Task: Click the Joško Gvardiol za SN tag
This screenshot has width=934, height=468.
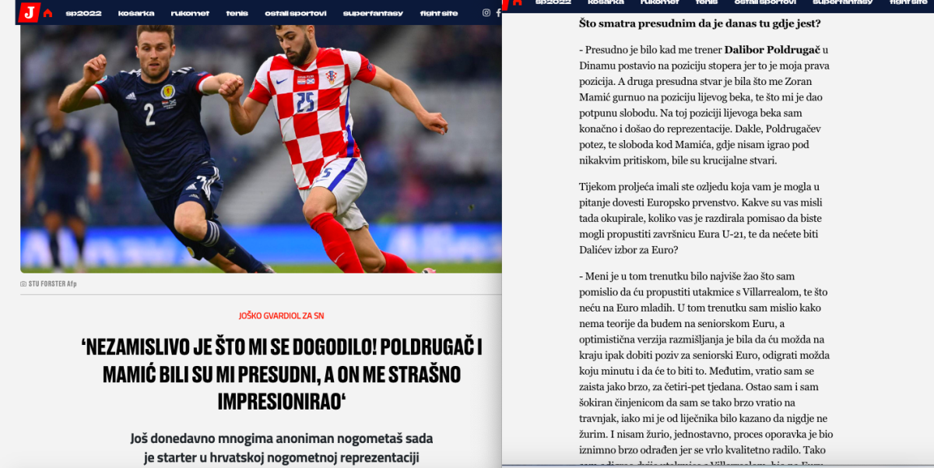Action: click(x=282, y=315)
